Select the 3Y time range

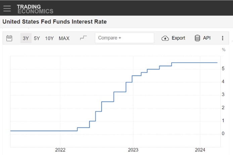[26, 38]
